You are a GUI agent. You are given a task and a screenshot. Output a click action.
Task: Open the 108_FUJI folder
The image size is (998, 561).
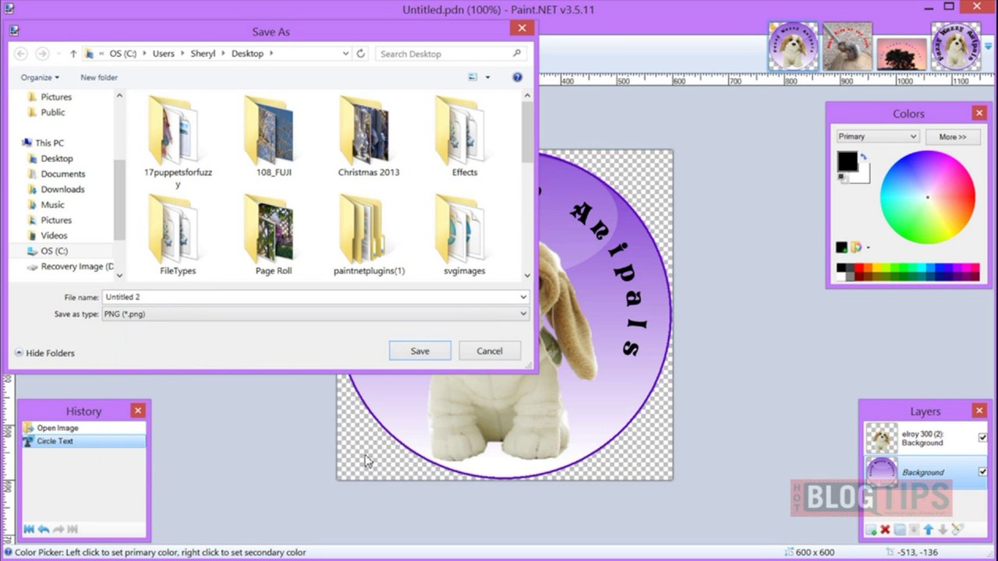coord(274,137)
